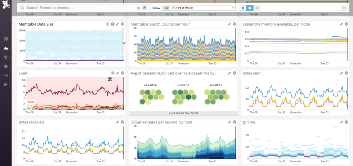This screenshot has width=353, height=166.
Task: Select us-east-1b label in hostmap
Action: tap(183, 85)
